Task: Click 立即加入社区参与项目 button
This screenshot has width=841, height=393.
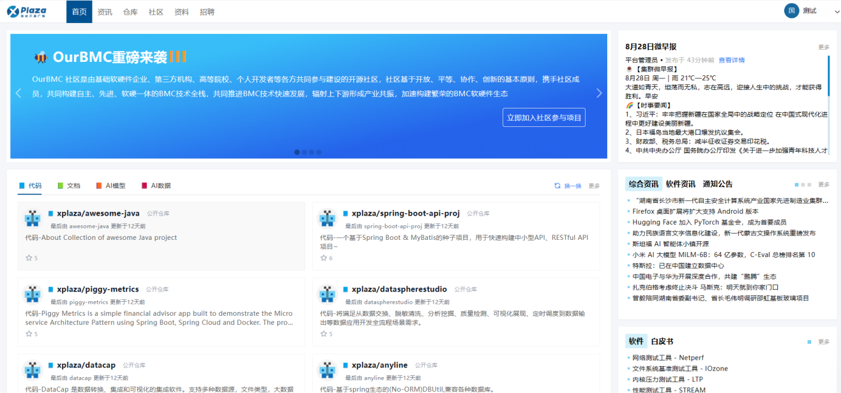Action: tap(544, 117)
